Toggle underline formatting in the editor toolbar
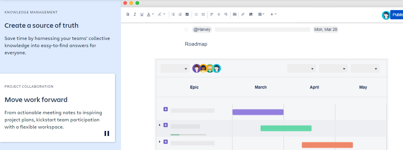 click(142, 14)
